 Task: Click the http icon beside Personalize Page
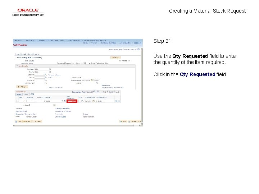[138, 49]
